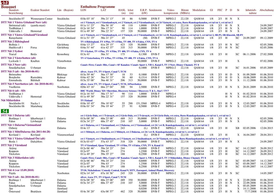Select the Sendenorm column header
Viewport: 274px width, 193px height.
coord(155,10)
